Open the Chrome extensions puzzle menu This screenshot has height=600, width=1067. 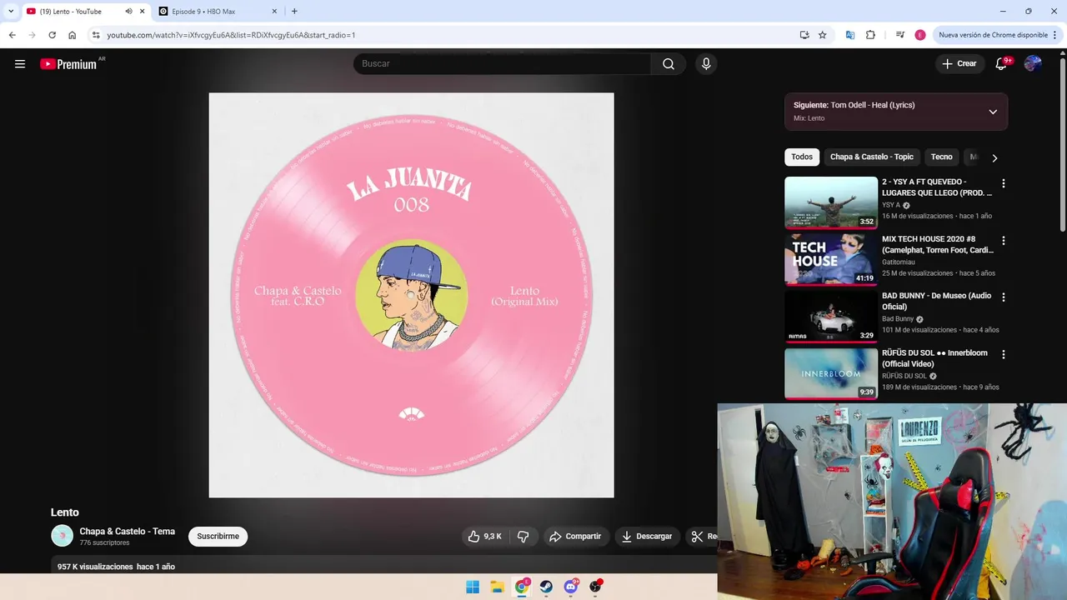871,35
